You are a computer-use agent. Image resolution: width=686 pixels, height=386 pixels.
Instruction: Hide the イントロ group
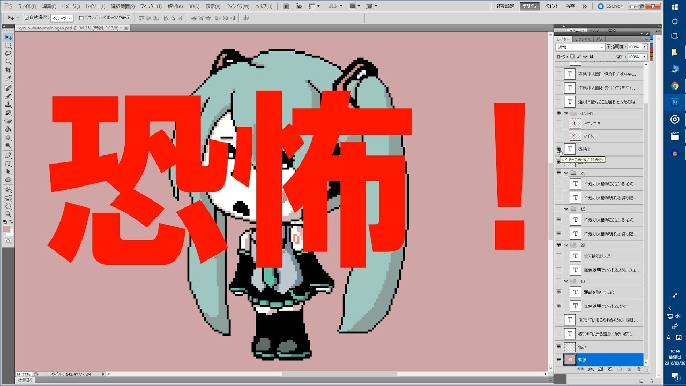(559, 113)
